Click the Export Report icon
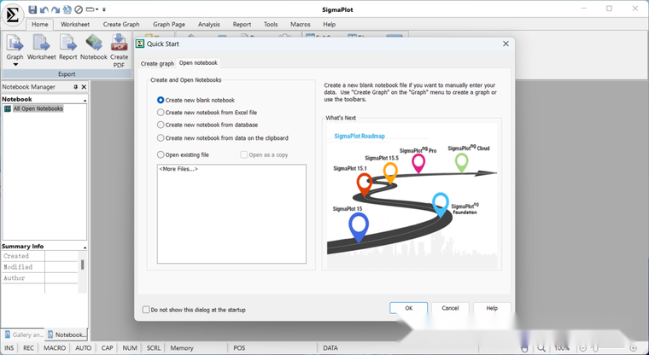 click(67, 43)
